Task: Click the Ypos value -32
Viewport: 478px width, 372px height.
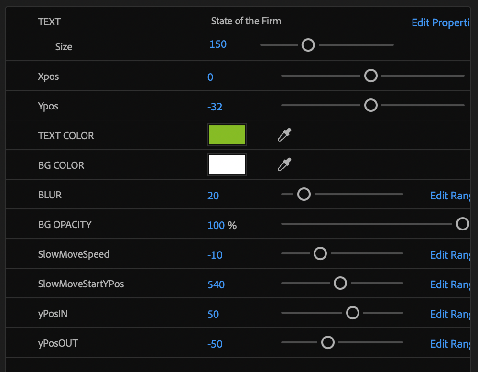Action: tap(215, 107)
